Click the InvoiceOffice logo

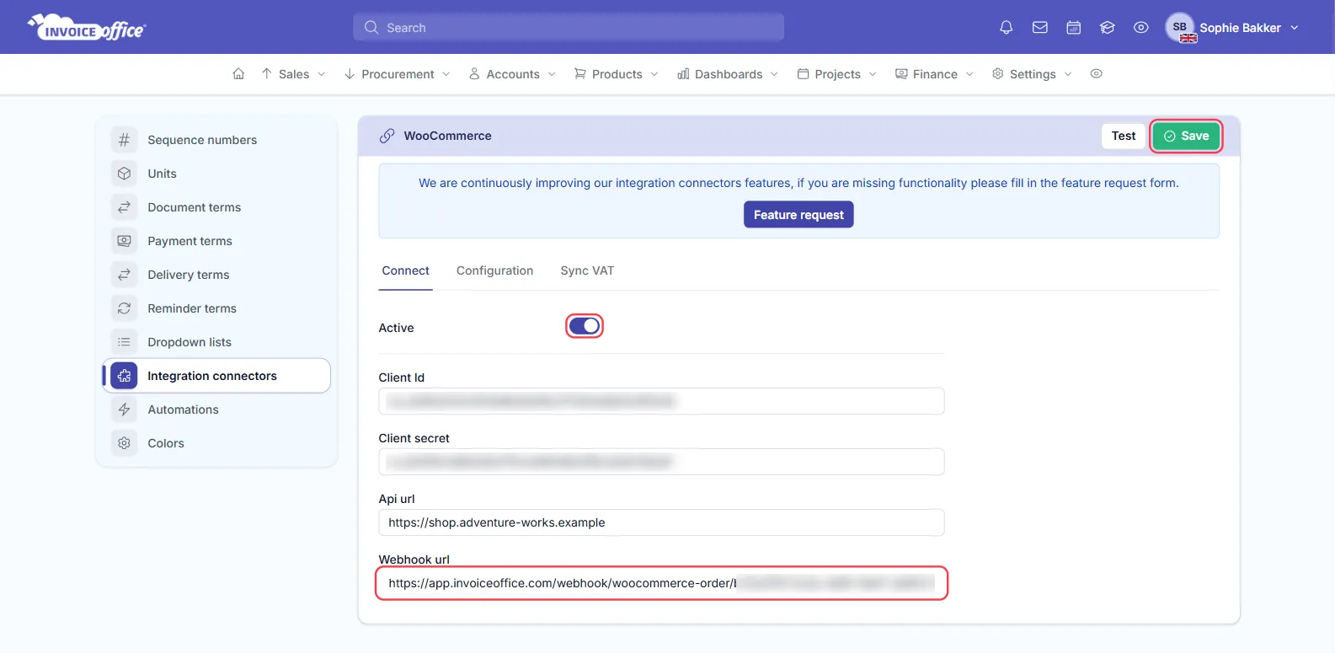(x=87, y=28)
